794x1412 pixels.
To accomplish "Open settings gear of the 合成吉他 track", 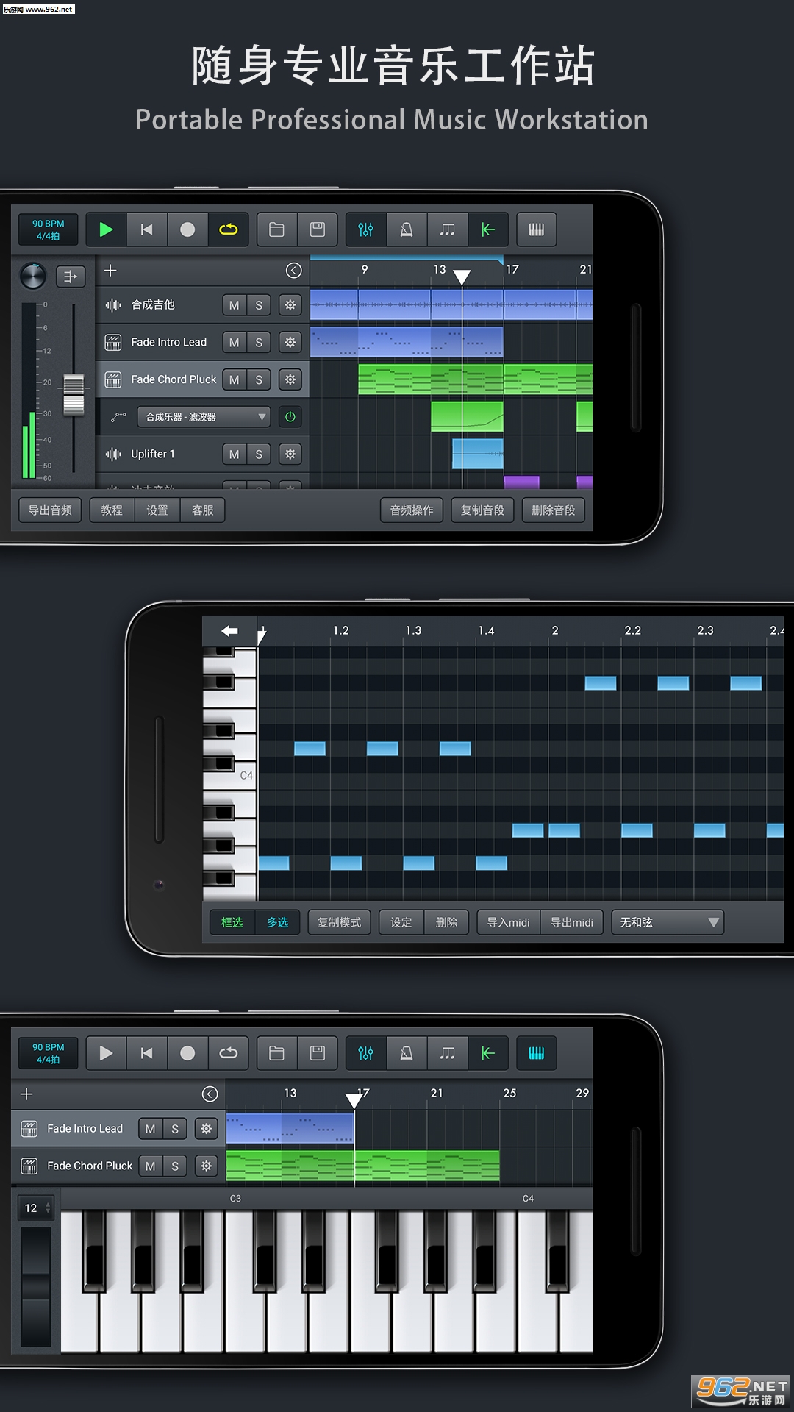I will click(x=290, y=305).
